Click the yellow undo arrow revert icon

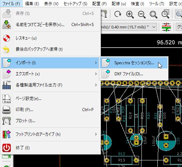[x=6, y=49]
